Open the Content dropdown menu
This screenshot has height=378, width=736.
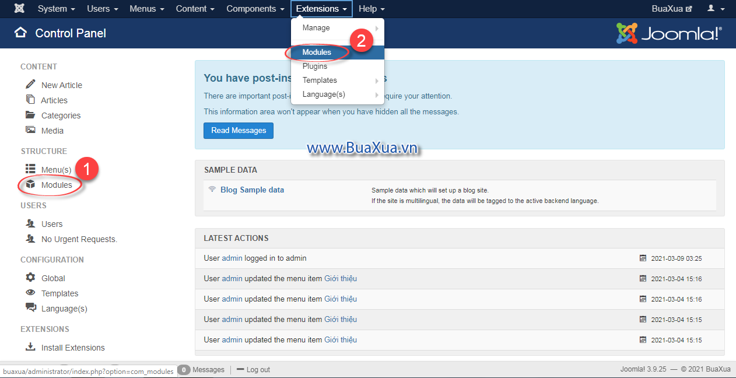195,9
